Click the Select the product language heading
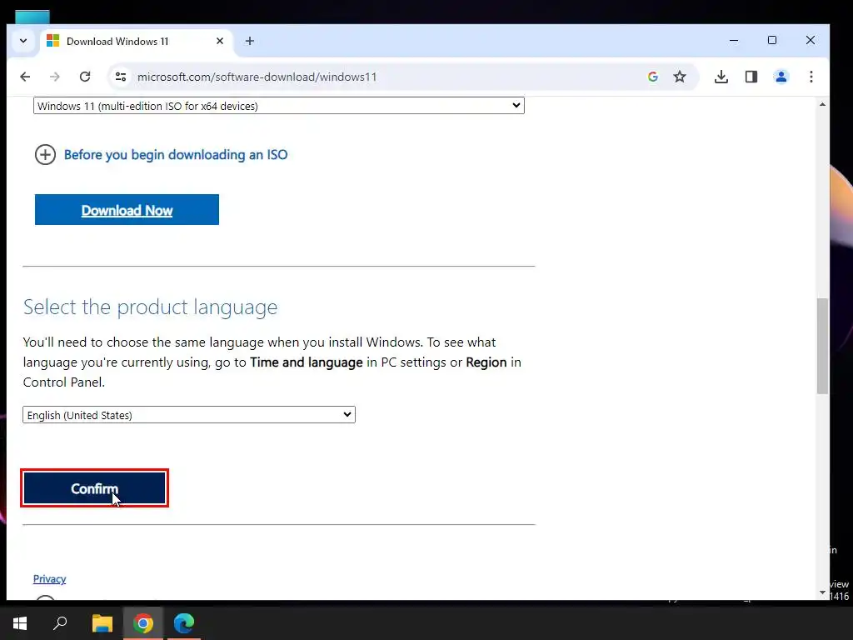The width and height of the screenshot is (853, 640). tap(150, 307)
